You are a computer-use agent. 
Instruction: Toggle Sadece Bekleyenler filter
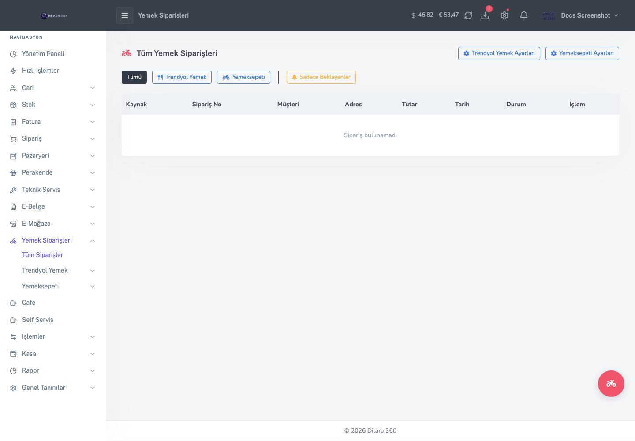coord(321,77)
